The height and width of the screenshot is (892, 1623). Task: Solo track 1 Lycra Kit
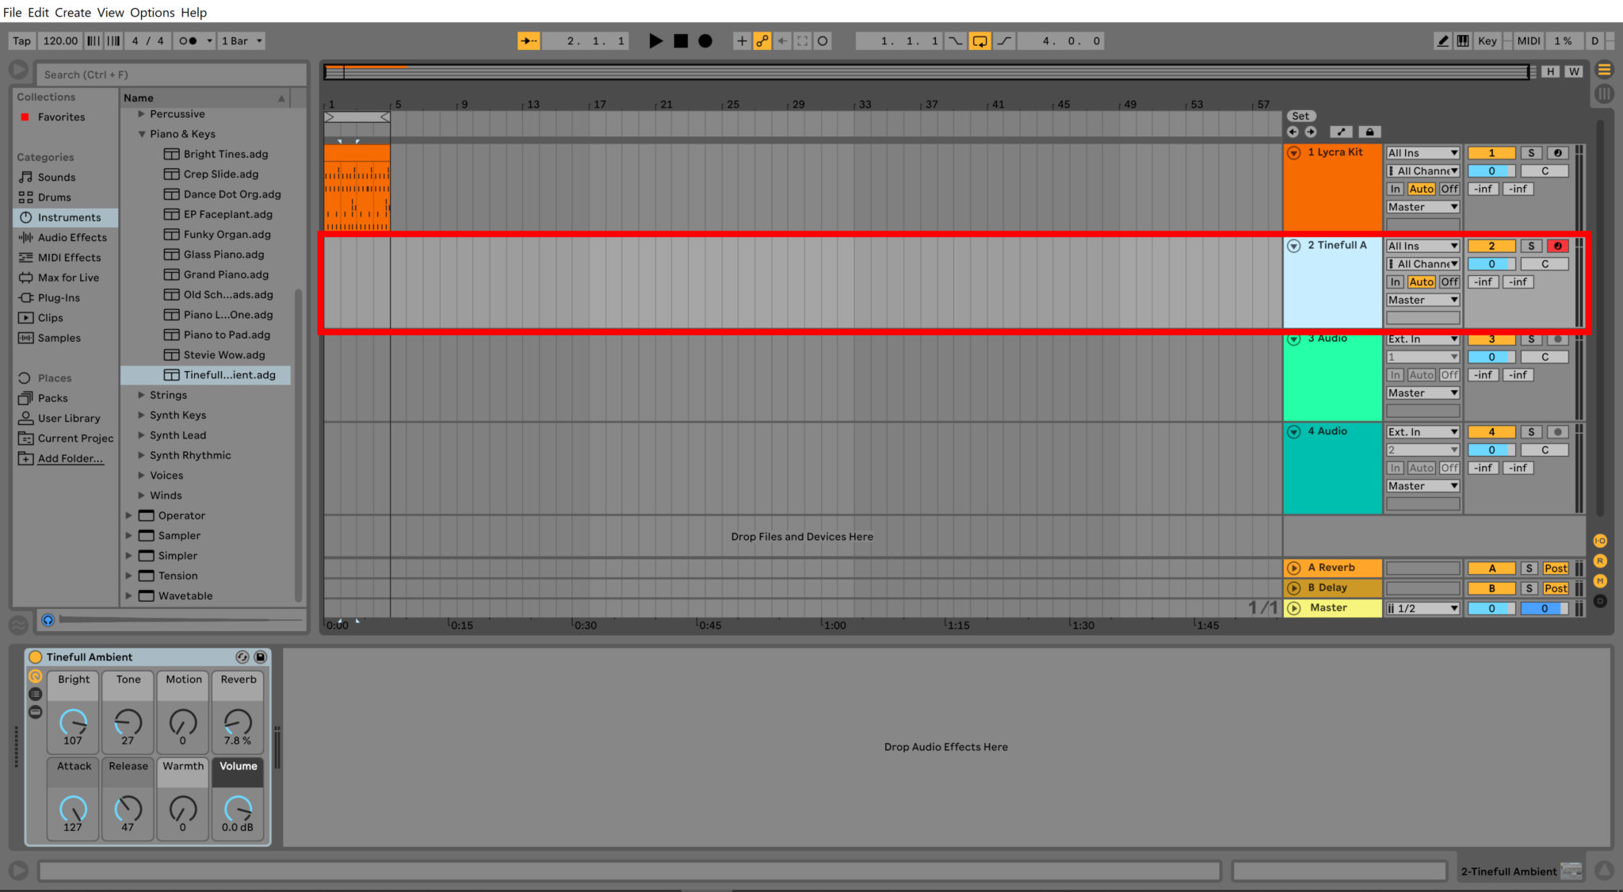pos(1531,153)
